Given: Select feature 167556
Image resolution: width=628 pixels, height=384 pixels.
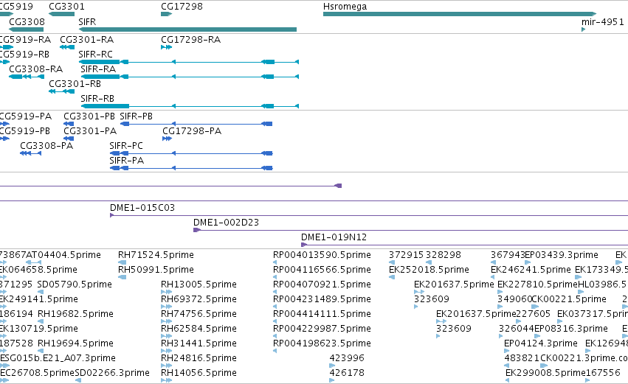Looking at the screenshot, I should [x=603, y=373].
